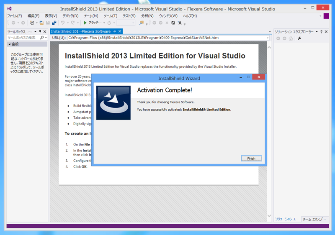This screenshot has width=335, height=235.
Task: Click the New Project toolbar icon
Action: (32, 23)
